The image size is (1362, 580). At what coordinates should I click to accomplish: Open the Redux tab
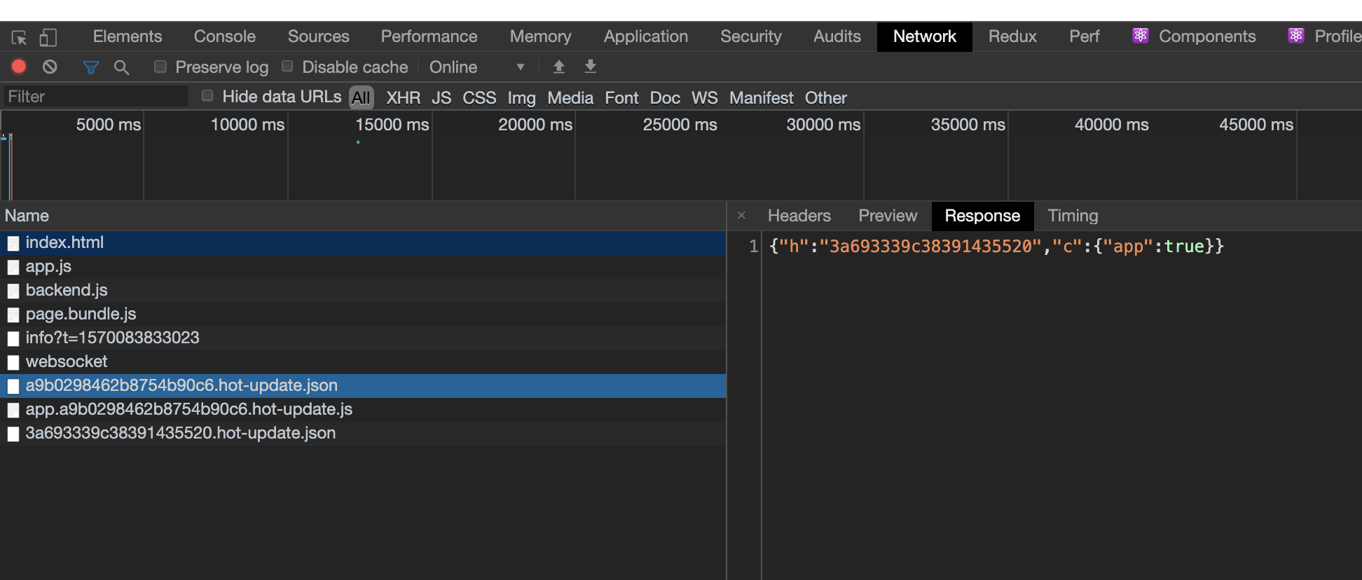click(x=1012, y=36)
